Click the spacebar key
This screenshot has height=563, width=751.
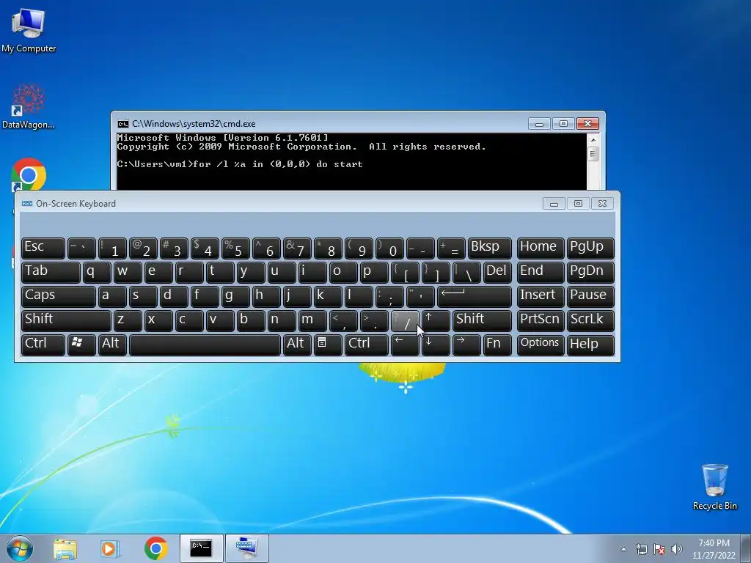[x=205, y=345]
